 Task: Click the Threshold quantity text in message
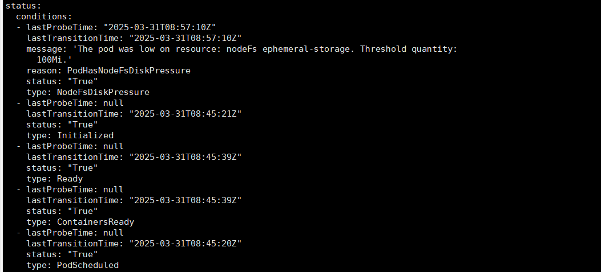[x=409, y=49]
